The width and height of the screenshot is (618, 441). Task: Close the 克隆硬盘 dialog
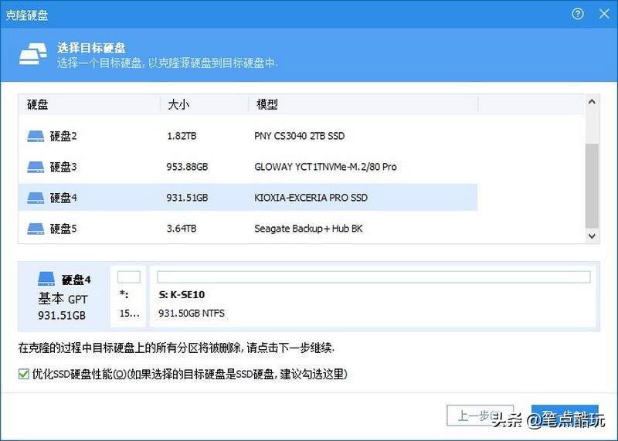tap(604, 14)
